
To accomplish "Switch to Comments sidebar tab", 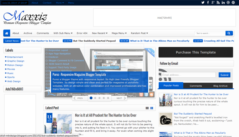I will 196,86.
